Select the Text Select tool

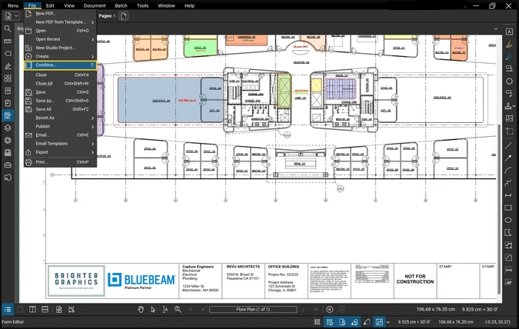pyautogui.click(x=165, y=310)
